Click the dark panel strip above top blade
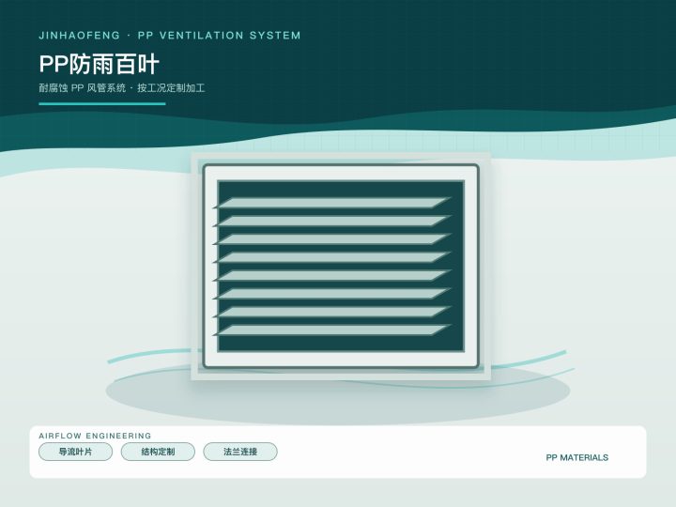This screenshot has width=676, height=507. pos(341,190)
